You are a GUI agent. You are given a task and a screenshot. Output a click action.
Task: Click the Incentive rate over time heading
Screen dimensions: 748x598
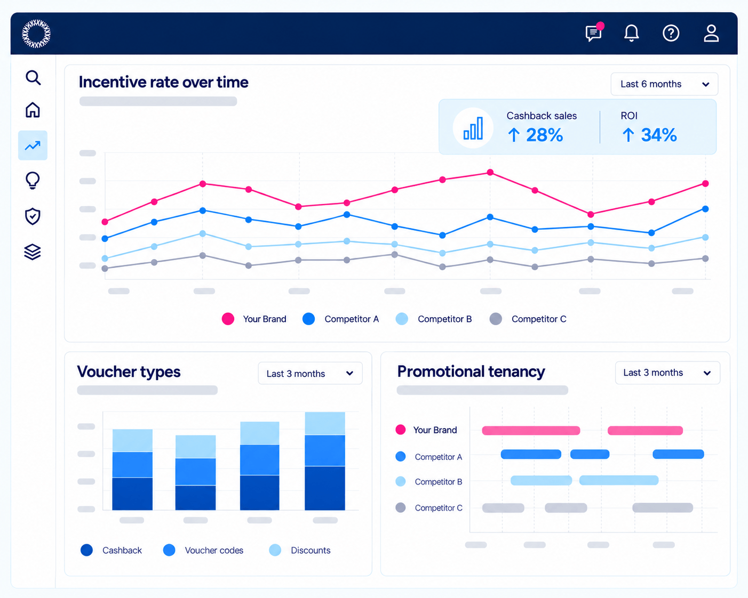pyautogui.click(x=164, y=82)
